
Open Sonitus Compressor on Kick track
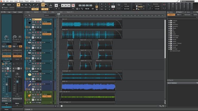click(x=47, y=24)
